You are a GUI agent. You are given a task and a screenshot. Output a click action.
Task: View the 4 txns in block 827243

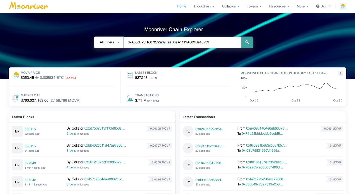pyautogui.click(x=71, y=167)
